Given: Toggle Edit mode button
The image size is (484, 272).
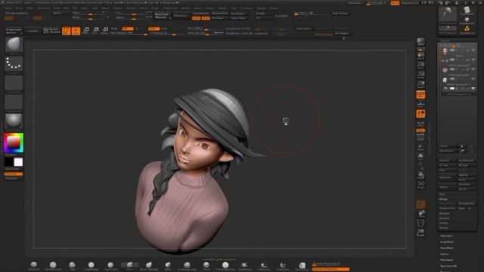Looking at the screenshot, I should tap(66, 30).
